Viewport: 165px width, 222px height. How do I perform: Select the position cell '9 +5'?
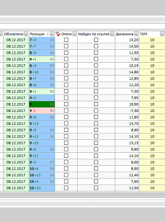click(42, 149)
